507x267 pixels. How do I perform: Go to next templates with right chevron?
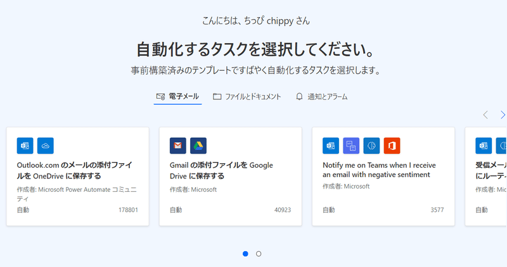[x=503, y=115]
